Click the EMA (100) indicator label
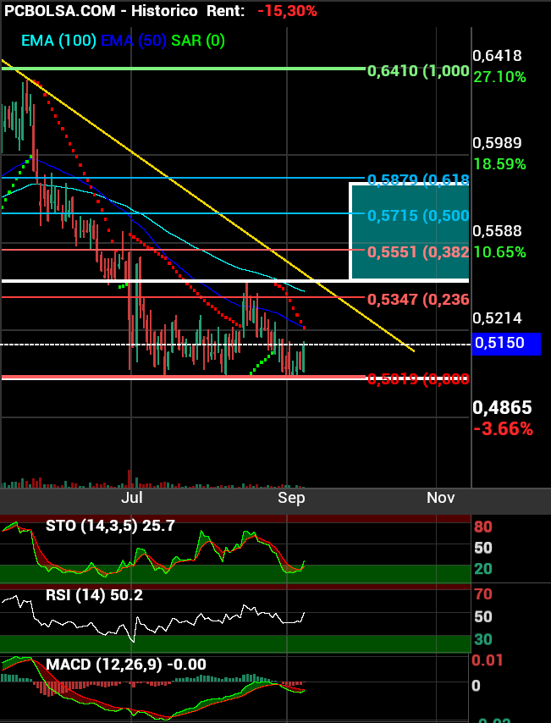 click(58, 40)
